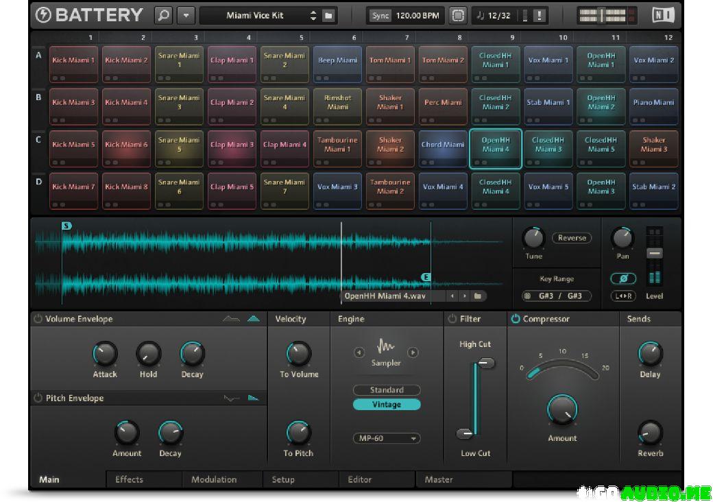Disable the Compressor power button
This screenshot has height=502, width=713.
515,319
